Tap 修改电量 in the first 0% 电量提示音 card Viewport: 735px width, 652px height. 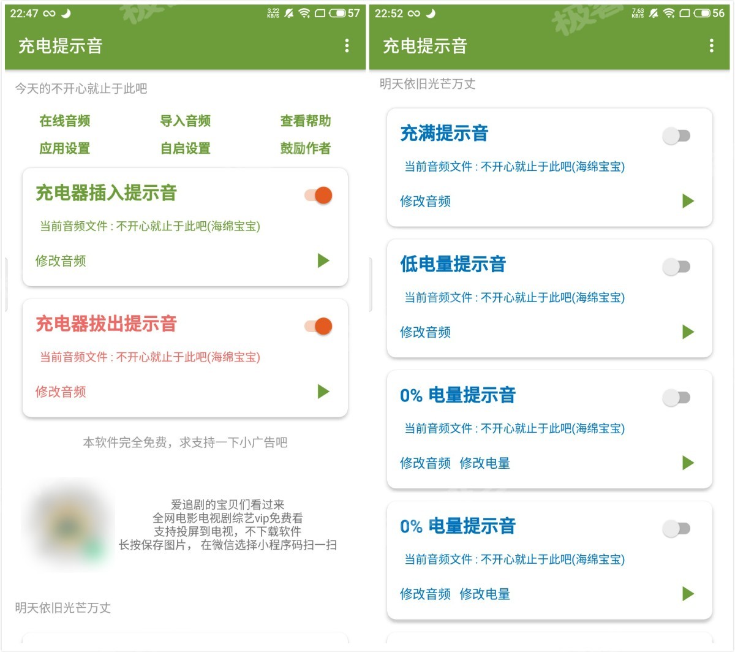[x=484, y=463]
